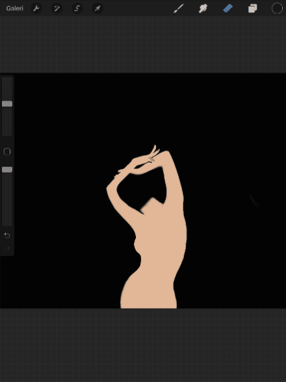The image size is (286, 382).
Task: Select the Smudge finger tool
Action: [x=203, y=8]
